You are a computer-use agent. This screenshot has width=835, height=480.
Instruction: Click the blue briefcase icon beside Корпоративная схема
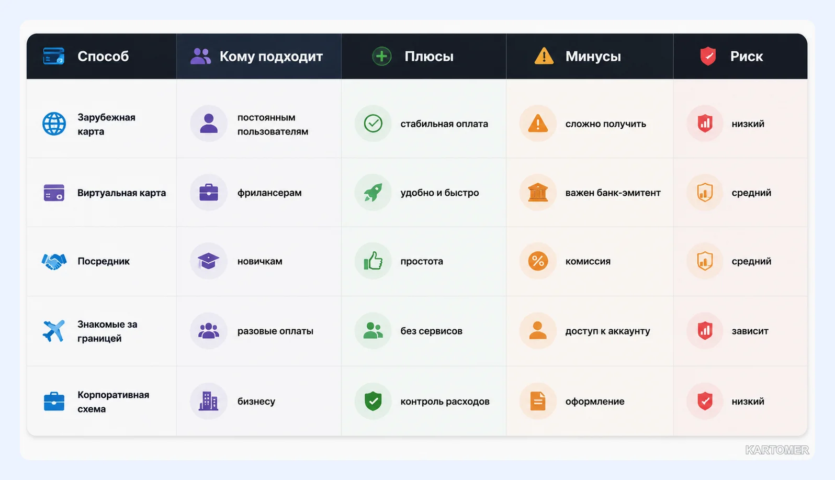[54, 401]
